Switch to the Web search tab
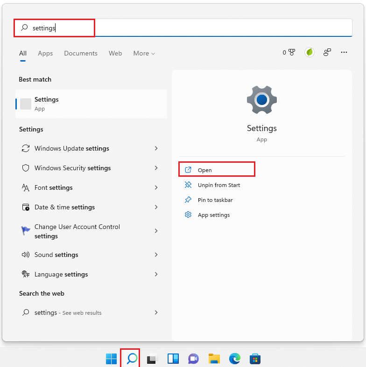The image size is (366, 367). coord(115,53)
